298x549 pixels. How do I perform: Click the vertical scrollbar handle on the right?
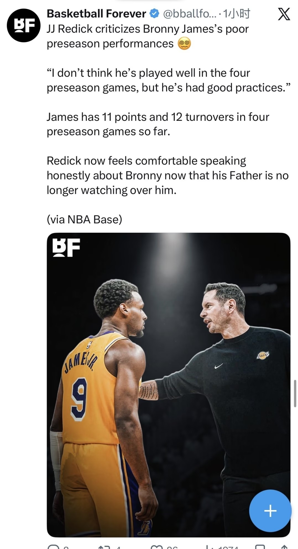(295, 393)
